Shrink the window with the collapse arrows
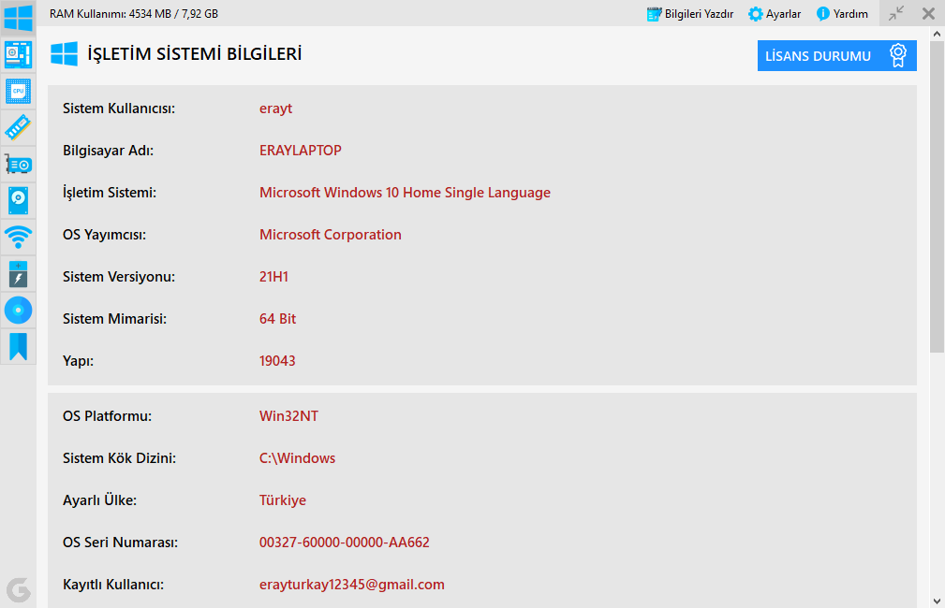The width and height of the screenshot is (945, 608). coord(896,13)
